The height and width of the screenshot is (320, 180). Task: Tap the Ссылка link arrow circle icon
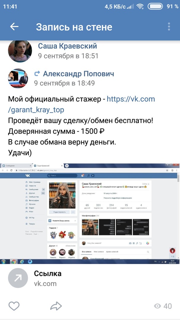pyautogui.click(x=18, y=278)
